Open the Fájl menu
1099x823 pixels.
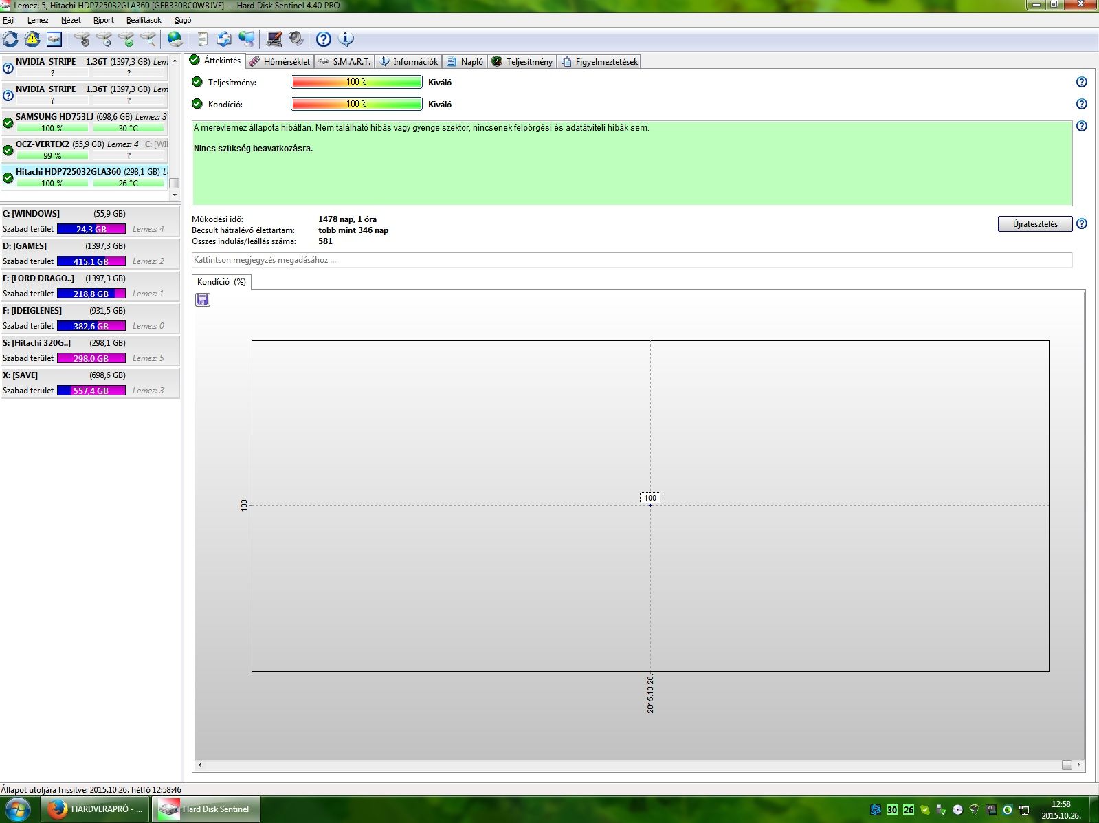click(x=9, y=20)
